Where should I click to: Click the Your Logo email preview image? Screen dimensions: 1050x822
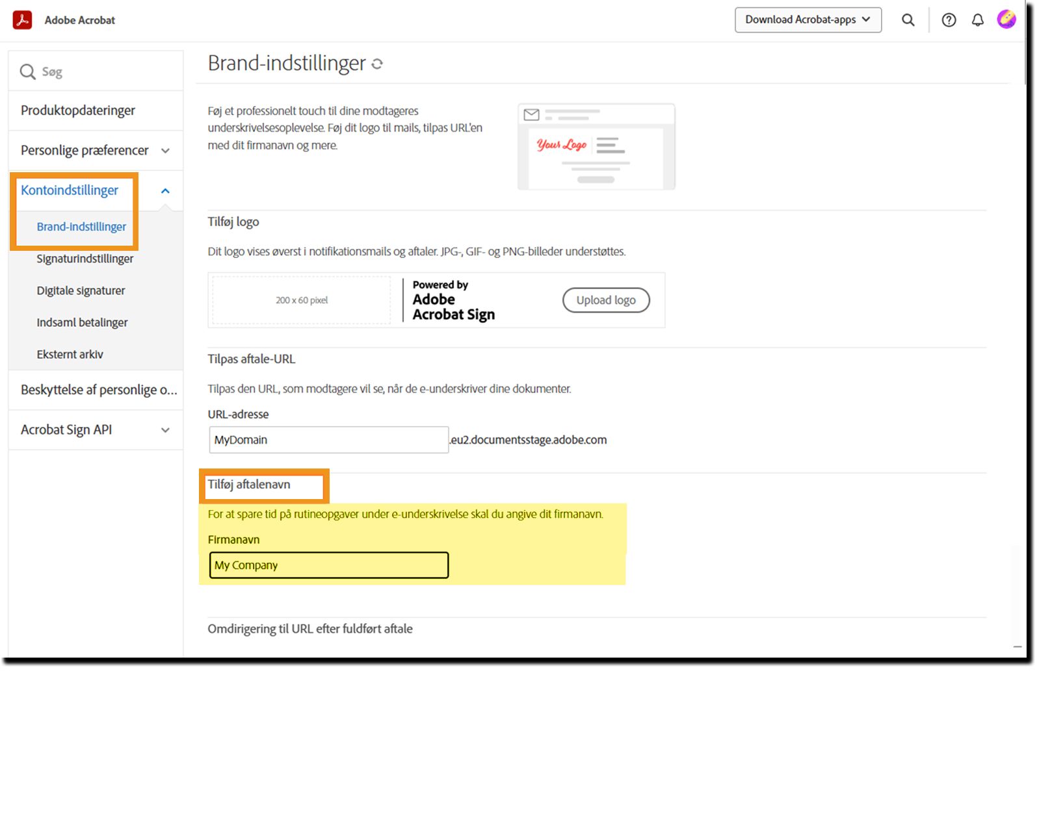tap(597, 147)
